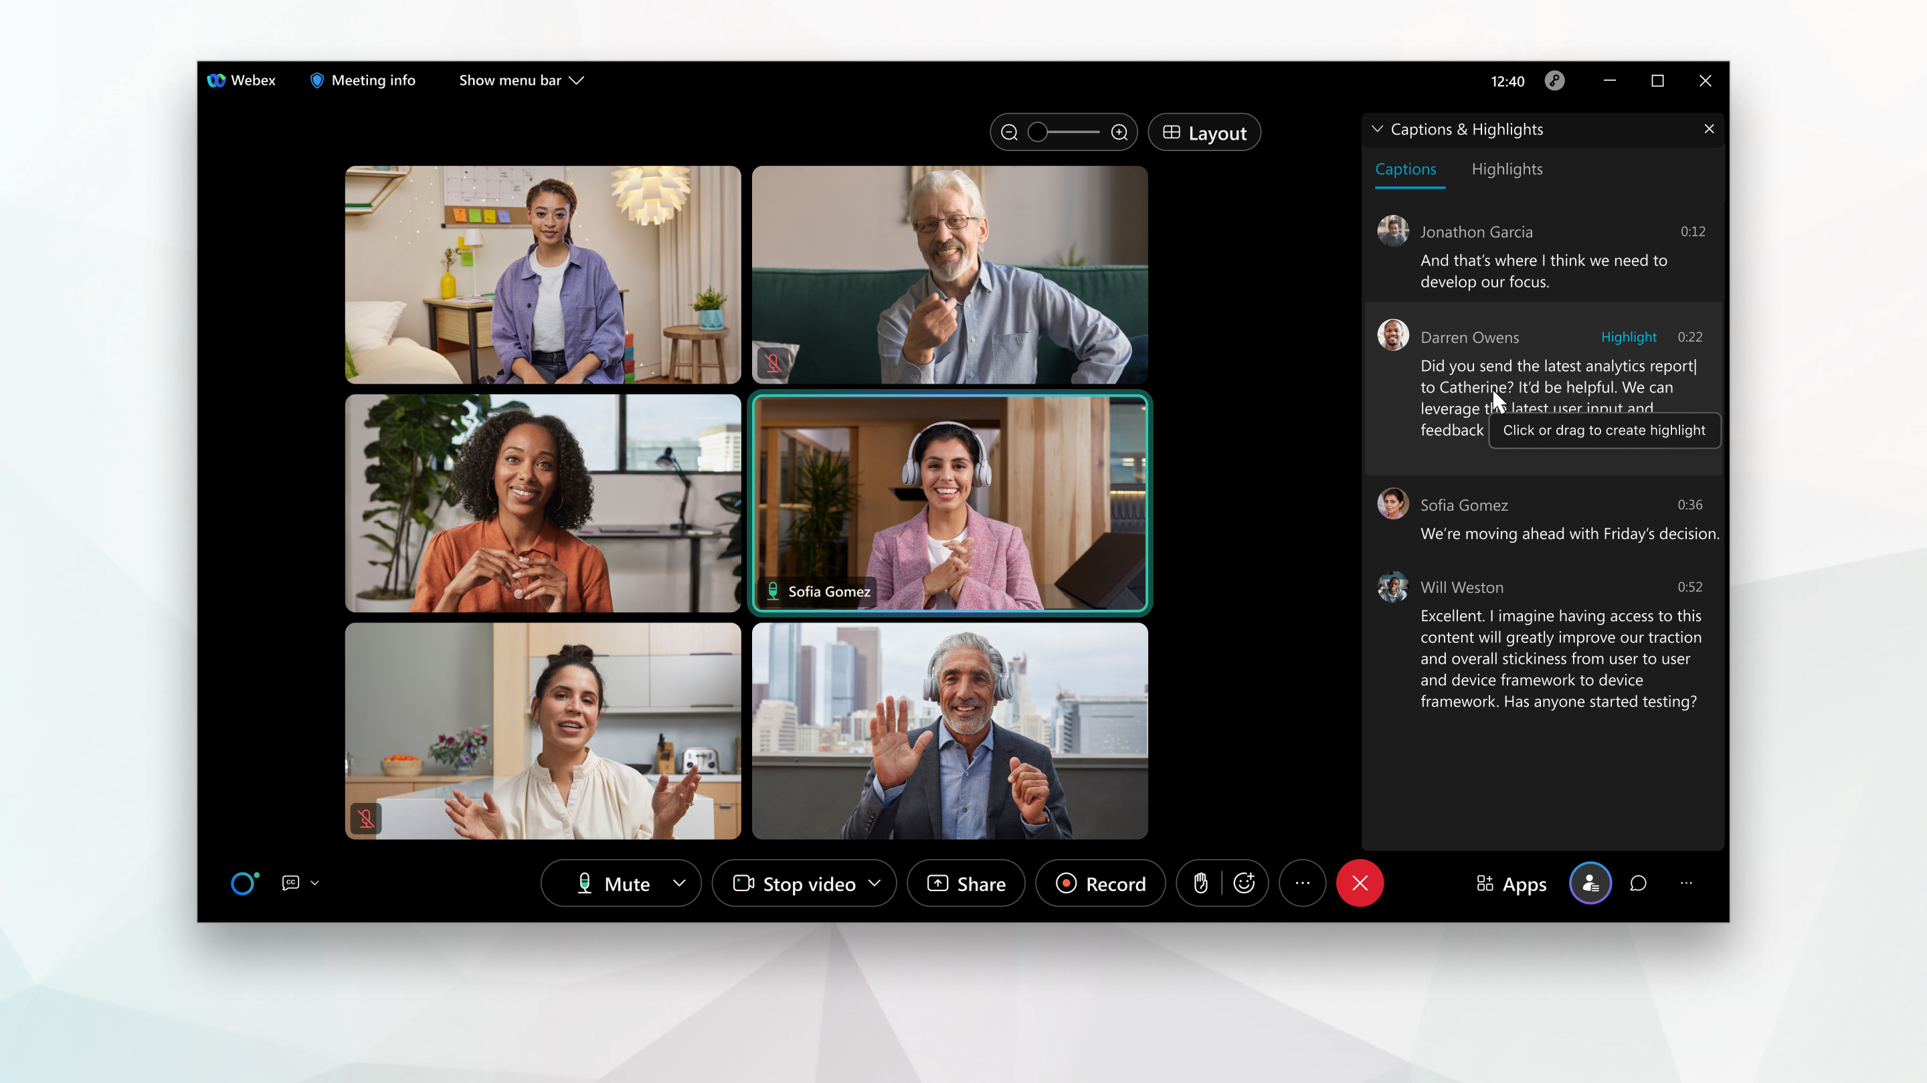Click the Reactions emoji icon

point(1245,883)
